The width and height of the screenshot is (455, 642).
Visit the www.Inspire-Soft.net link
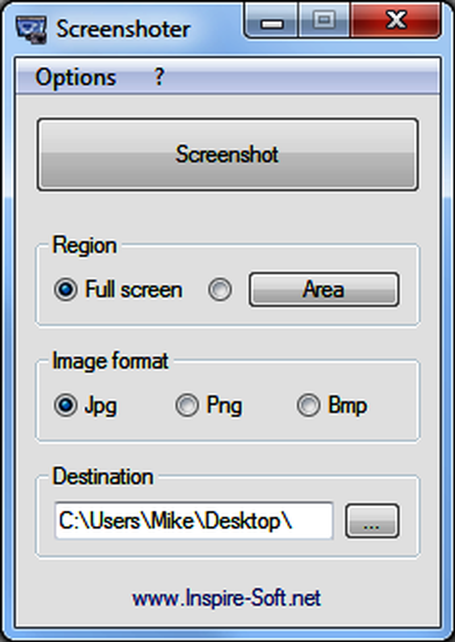pyautogui.click(x=226, y=598)
